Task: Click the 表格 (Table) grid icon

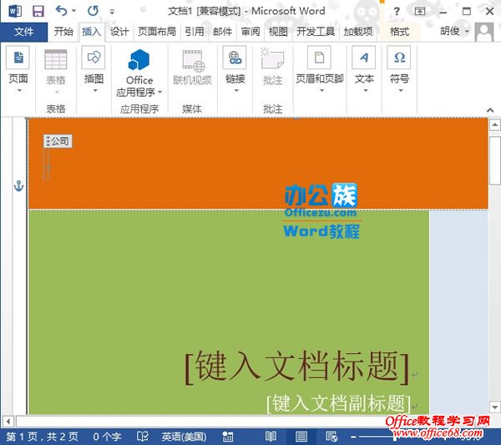Action: pyautogui.click(x=56, y=59)
